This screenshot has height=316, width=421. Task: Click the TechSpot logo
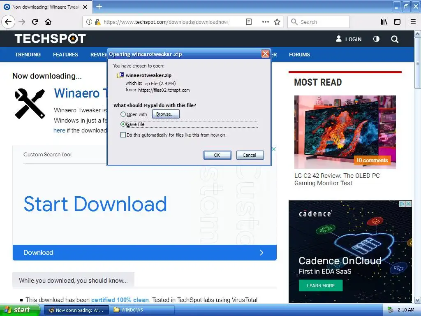point(50,38)
